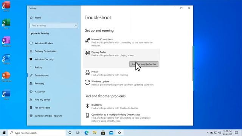Open Backup settings page
The height and width of the screenshot is (136, 242).
[x=39, y=67]
